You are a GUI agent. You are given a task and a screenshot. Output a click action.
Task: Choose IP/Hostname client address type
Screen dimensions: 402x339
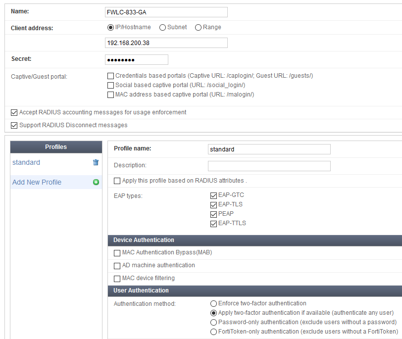pyautogui.click(x=110, y=27)
